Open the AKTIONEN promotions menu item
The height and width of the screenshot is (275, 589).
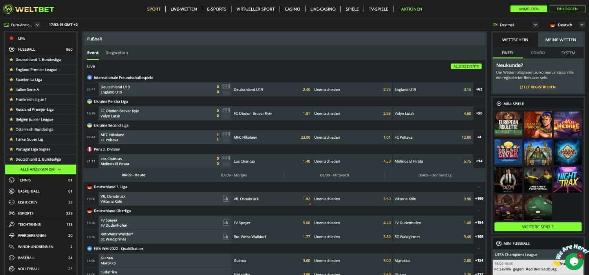coord(412,9)
